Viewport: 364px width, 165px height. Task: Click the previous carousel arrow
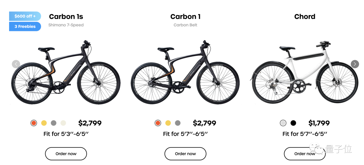point(16,64)
